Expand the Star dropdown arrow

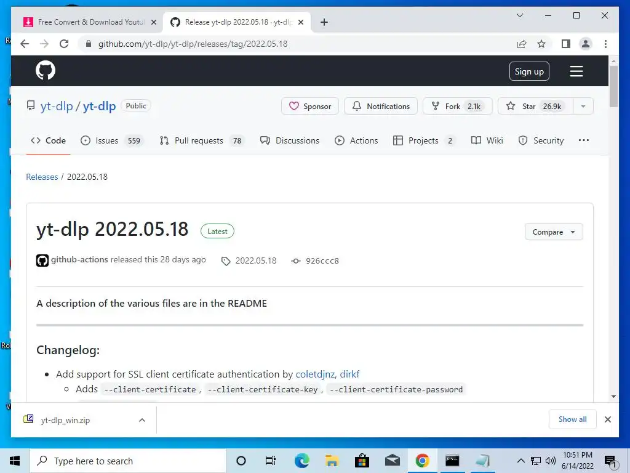[x=583, y=106]
